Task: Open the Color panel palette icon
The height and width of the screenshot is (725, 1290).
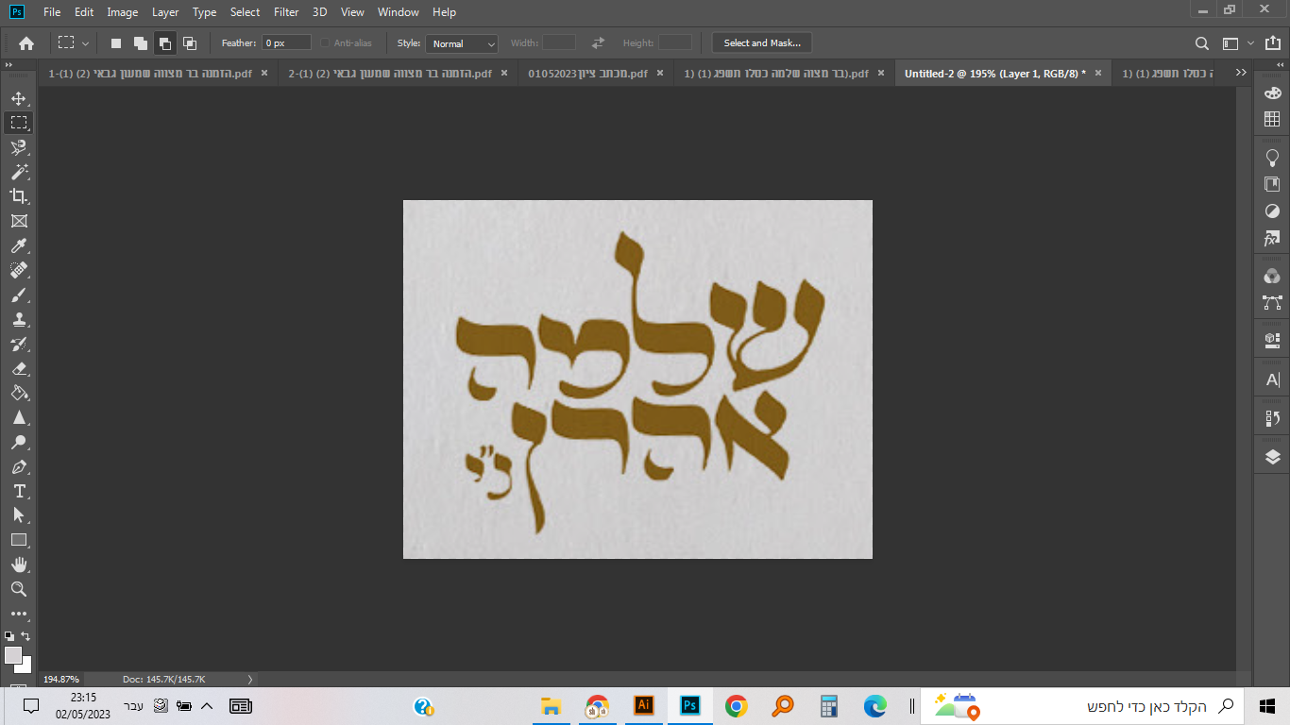Action: (x=1272, y=93)
